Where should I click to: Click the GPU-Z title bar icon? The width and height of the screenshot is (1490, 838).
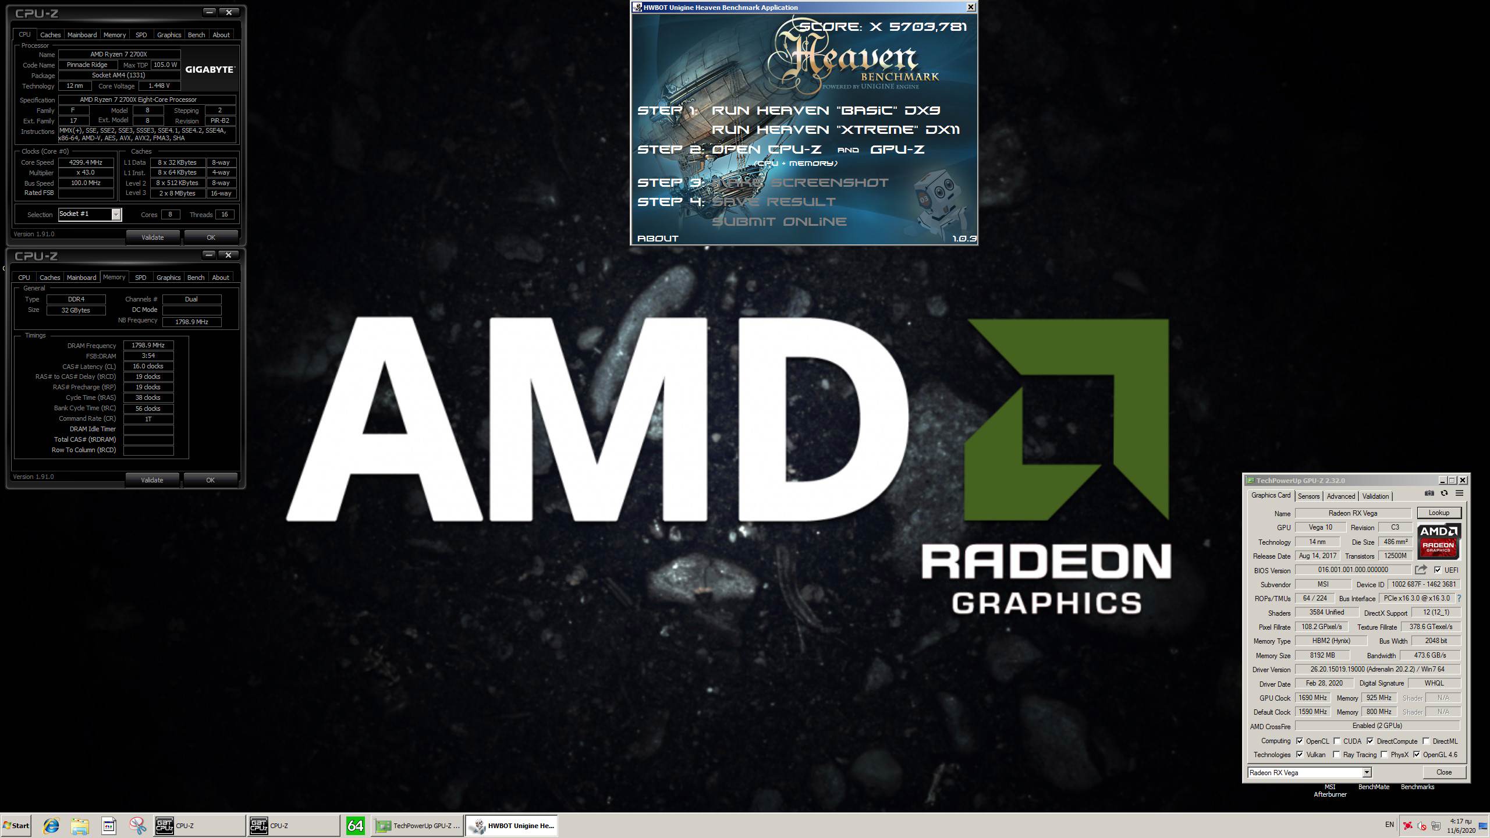(x=1250, y=480)
